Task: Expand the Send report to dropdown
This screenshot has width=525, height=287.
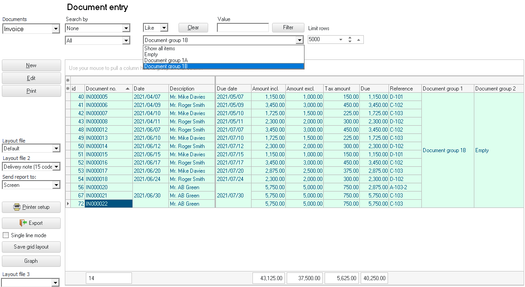Action: coord(56,185)
